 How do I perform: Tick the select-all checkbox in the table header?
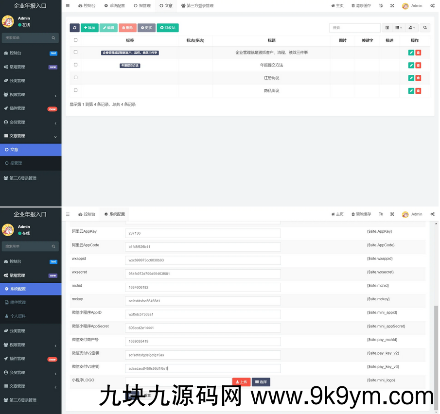(x=75, y=40)
